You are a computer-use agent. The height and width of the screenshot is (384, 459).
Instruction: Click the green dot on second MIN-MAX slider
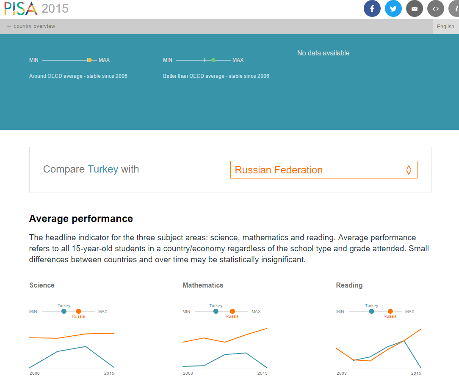click(213, 60)
